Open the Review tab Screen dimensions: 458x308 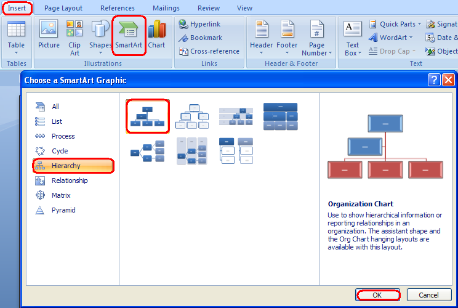tap(209, 8)
